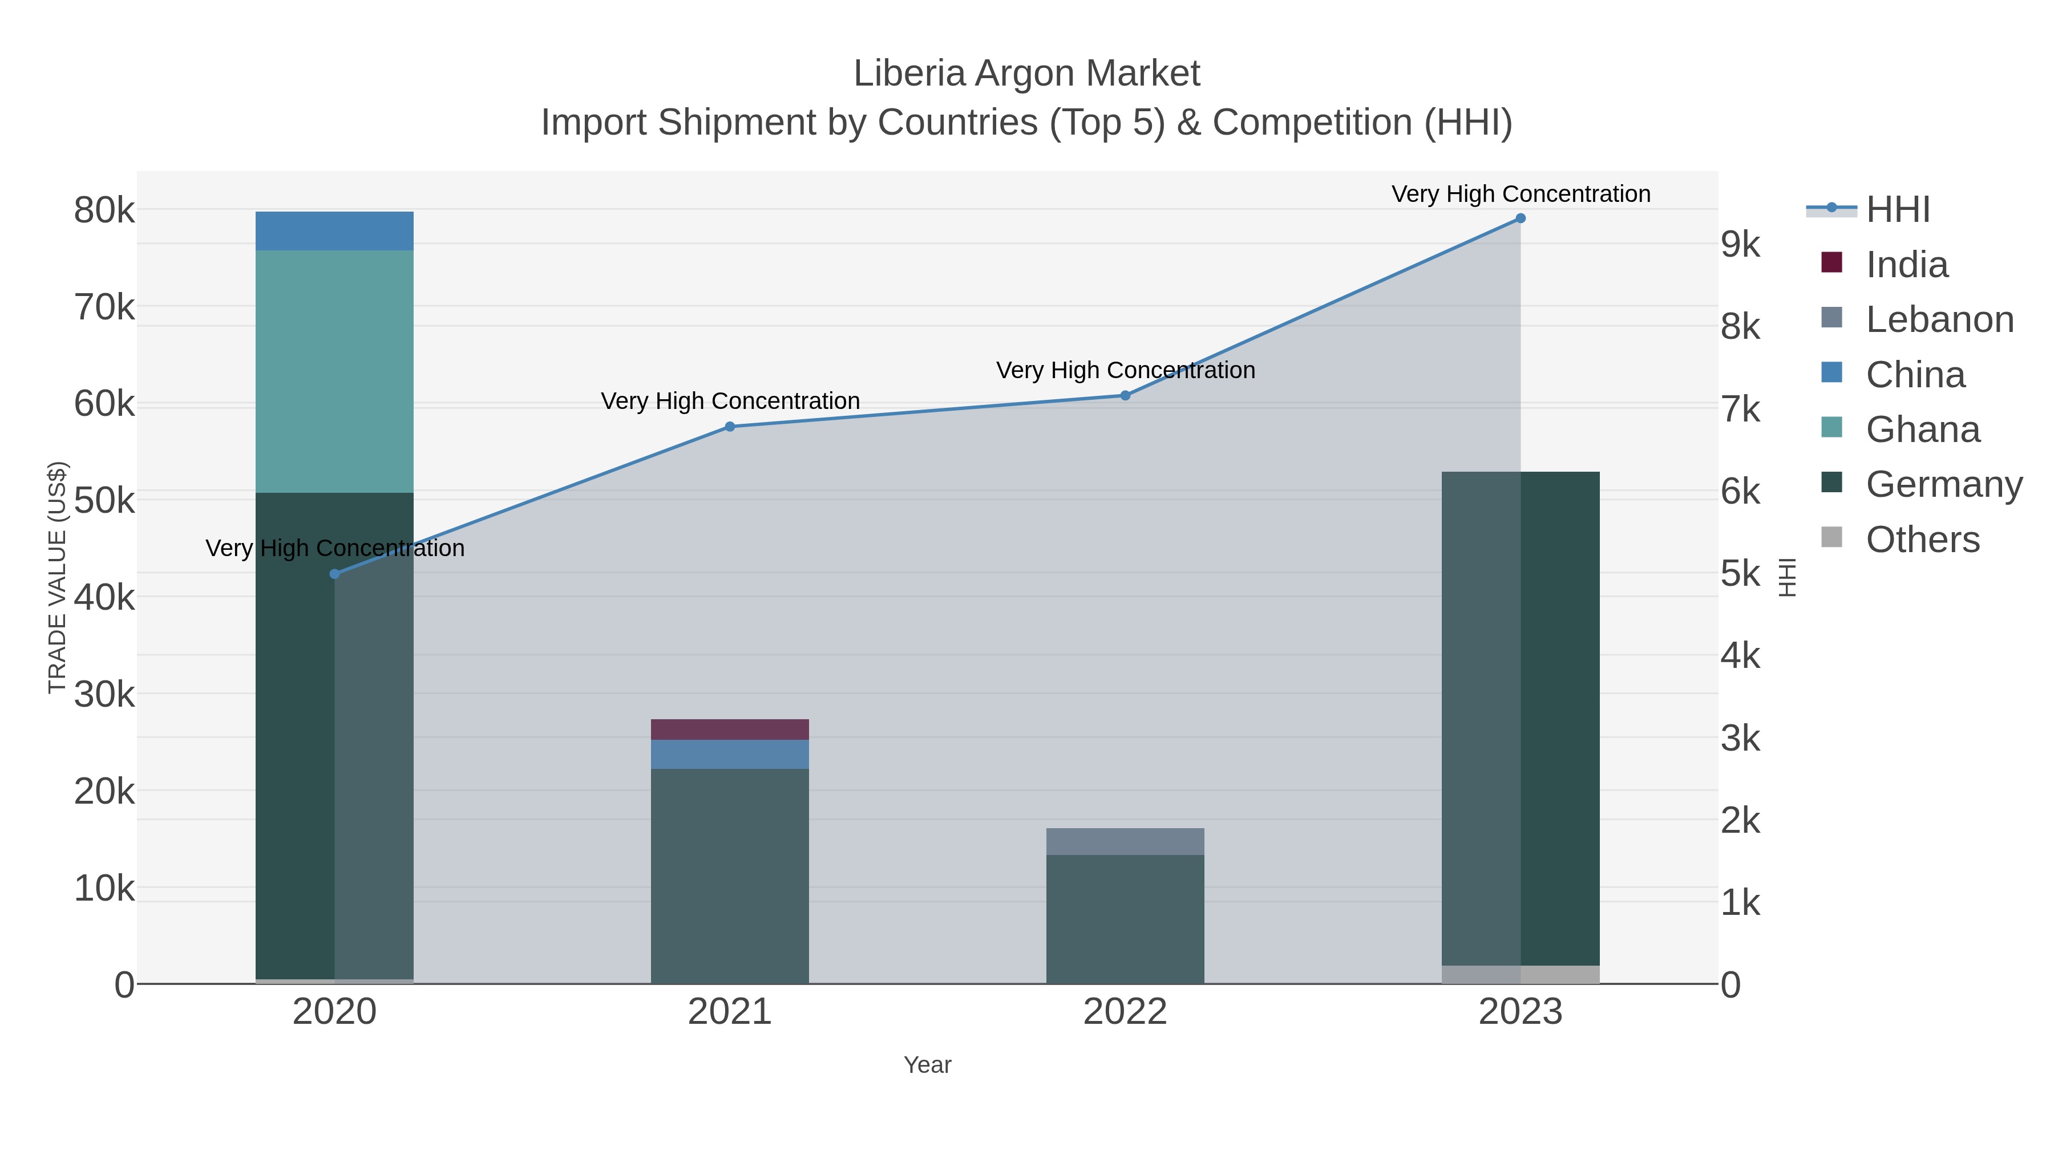Screen dimensions: 2054x1155
Task: Click the India maroon legend swatch
Action: coord(1832,262)
